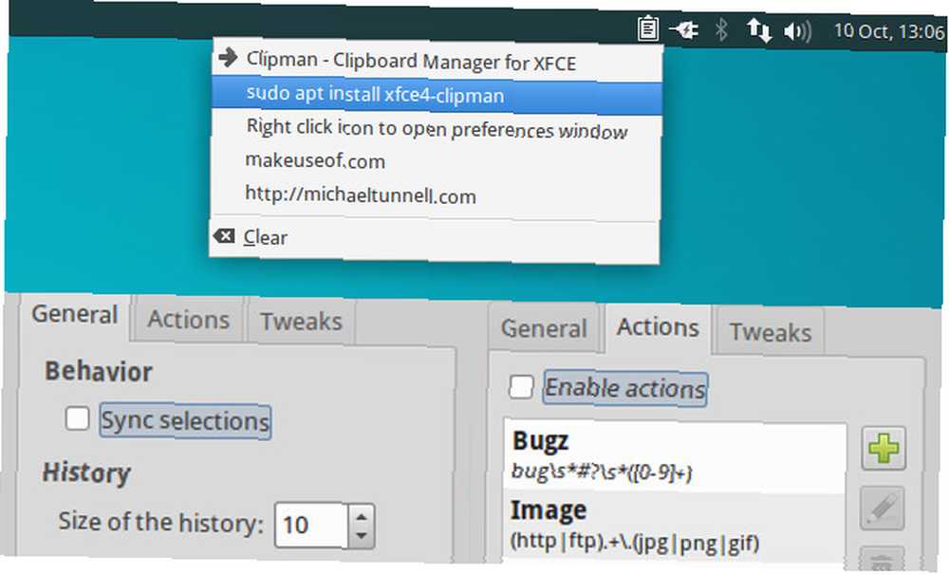Click the power plug battery indicator
This screenshot has height=574, width=949.
pos(684,29)
